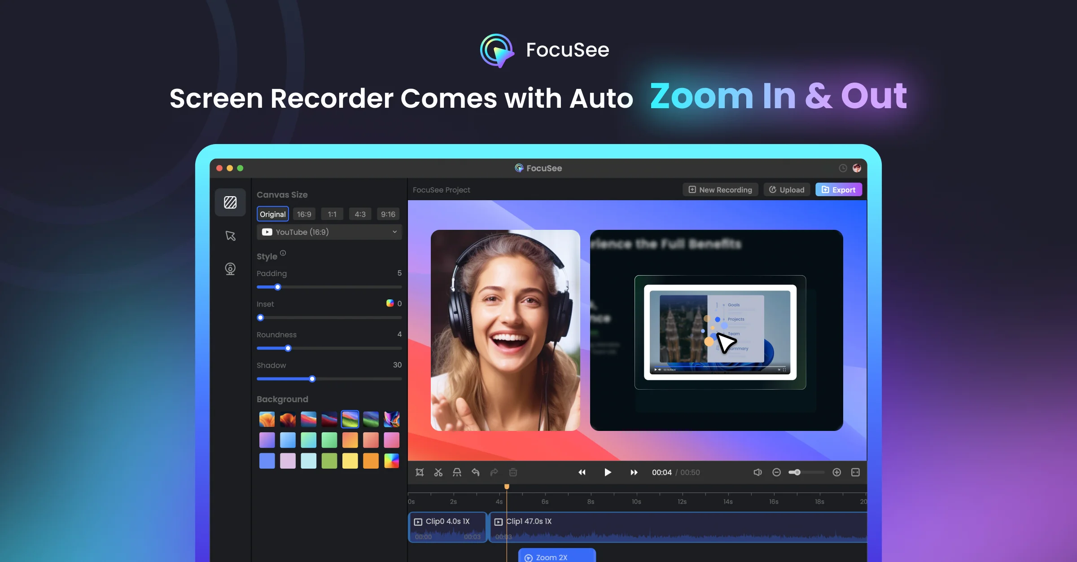Screen dimensions: 1077x562
Task: Open the cursor effects panel in sidebar
Action: click(x=230, y=236)
